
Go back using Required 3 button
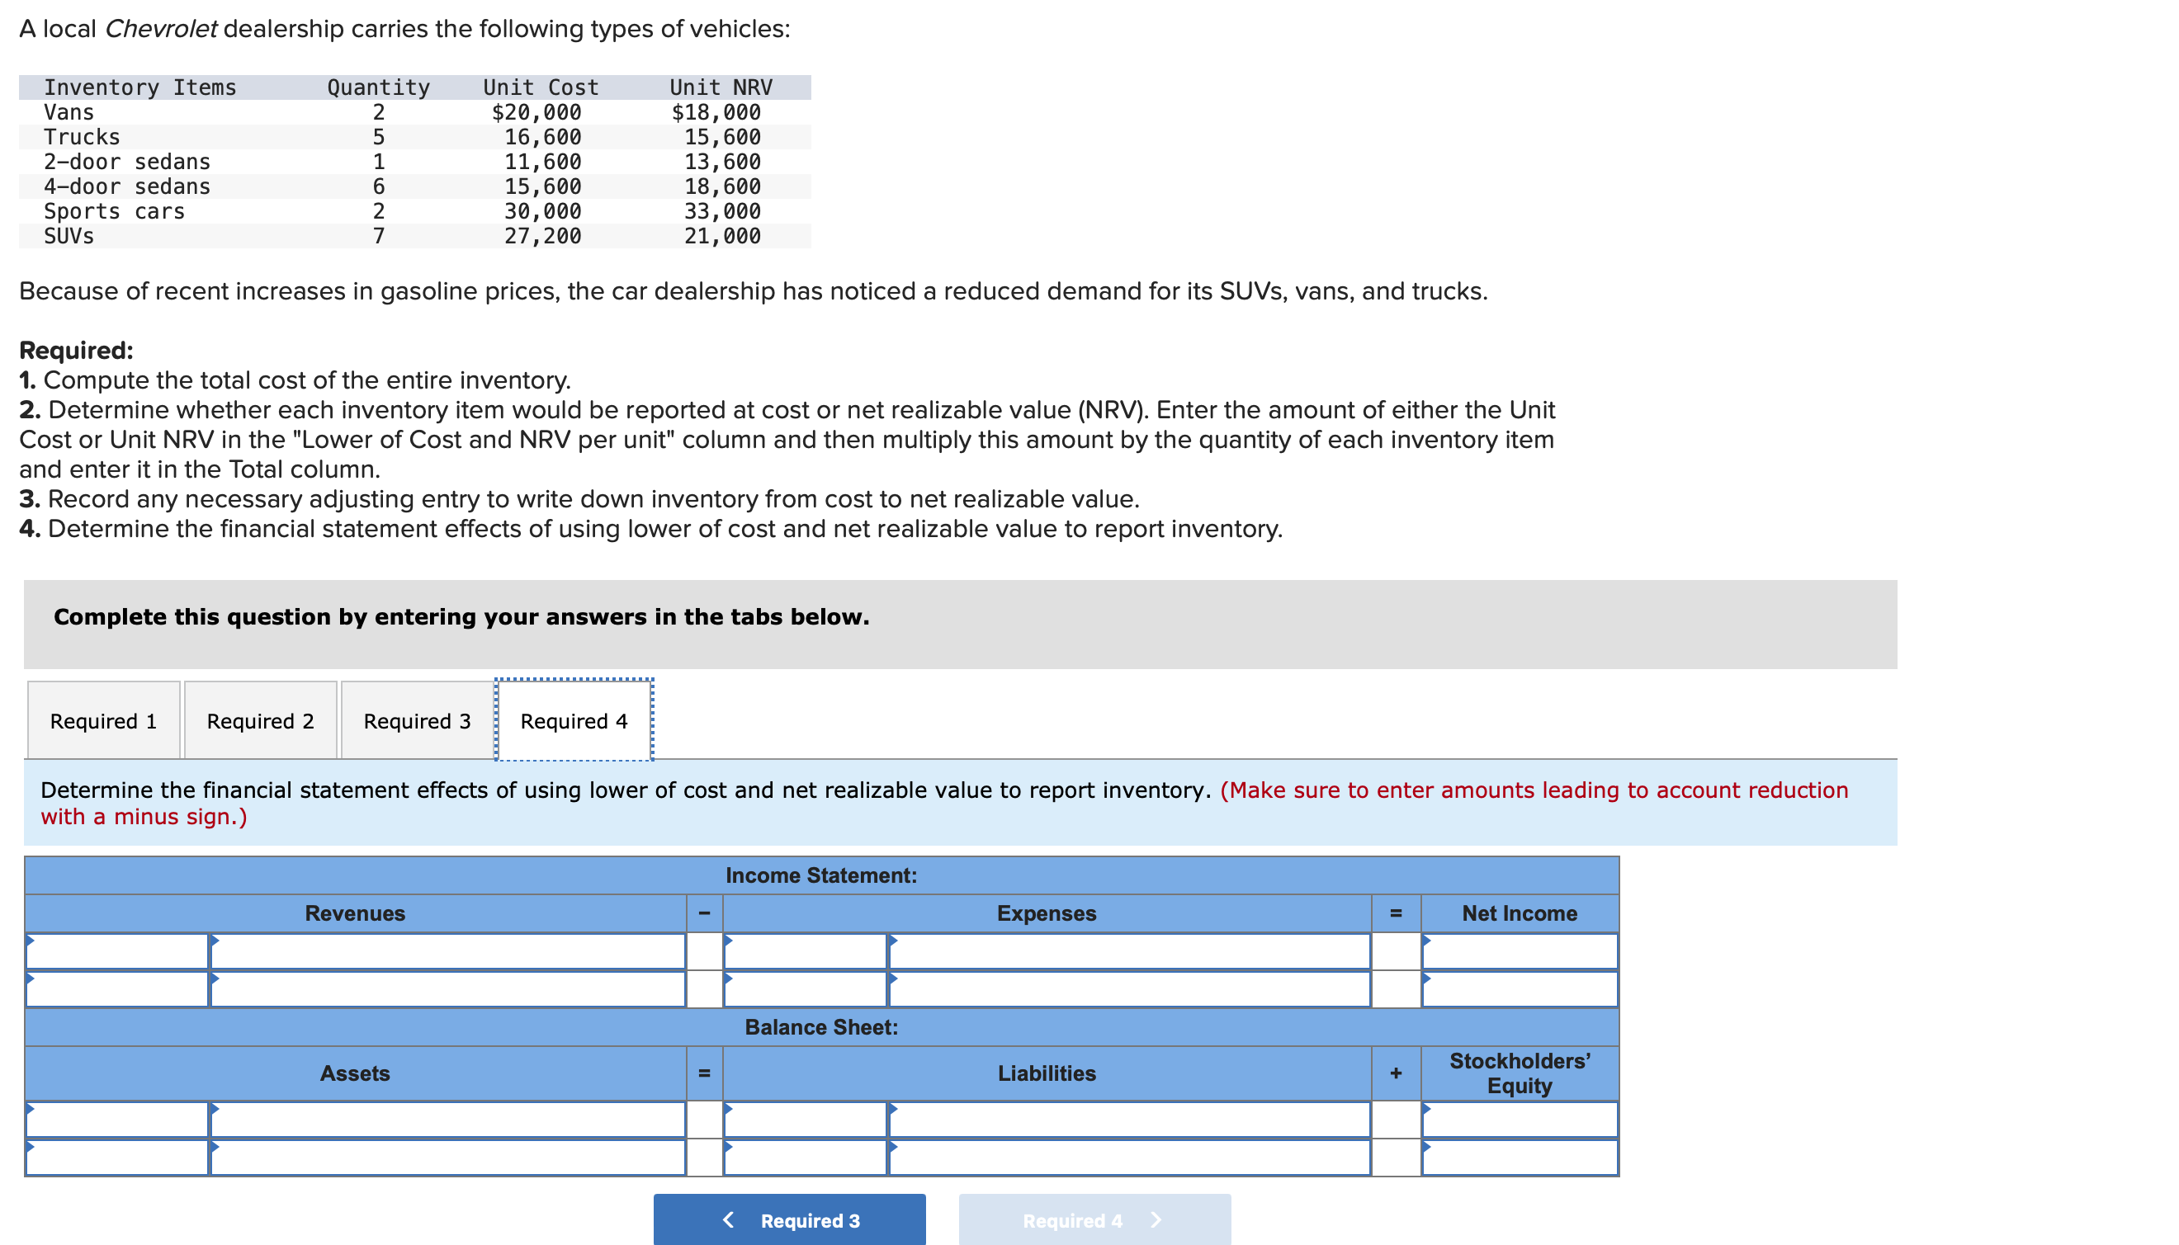[788, 1220]
